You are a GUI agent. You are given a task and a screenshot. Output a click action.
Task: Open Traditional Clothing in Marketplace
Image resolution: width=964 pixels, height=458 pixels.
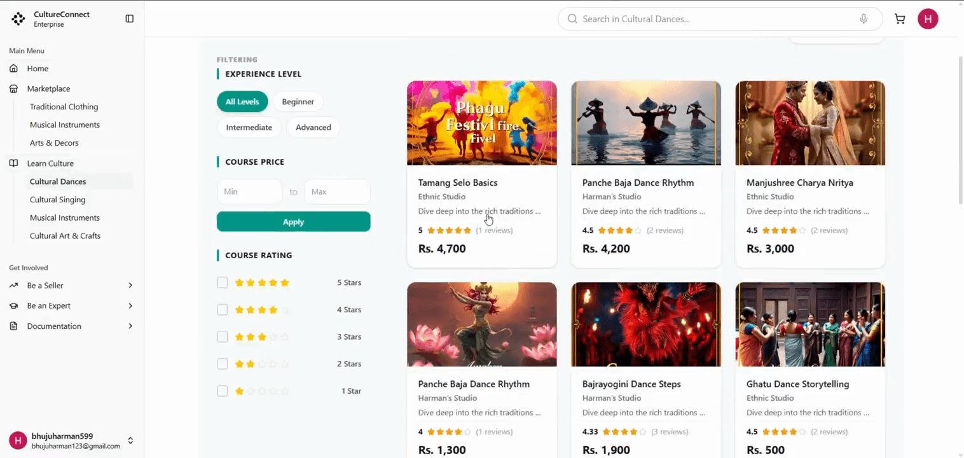(64, 107)
